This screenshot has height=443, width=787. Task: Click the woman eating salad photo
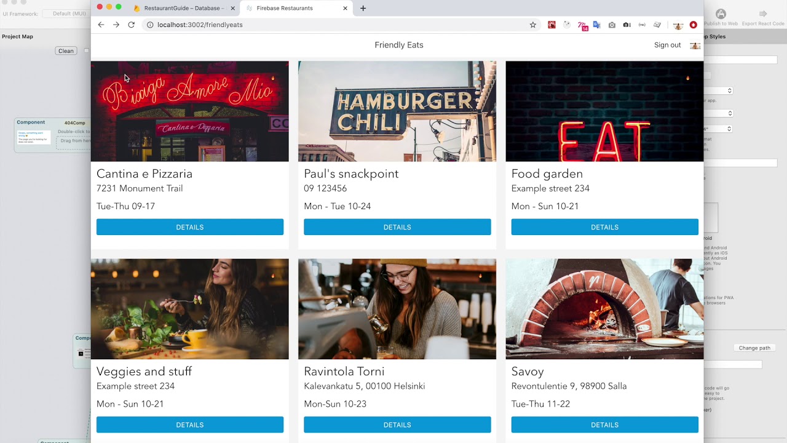pos(190,309)
